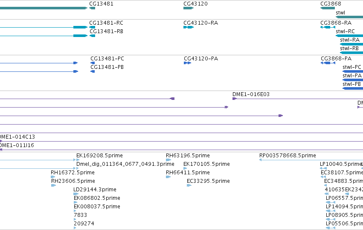The width and height of the screenshot is (363, 230).
Task: Click the EK170105.5prime EST feature
Action: click(x=185, y=168)
